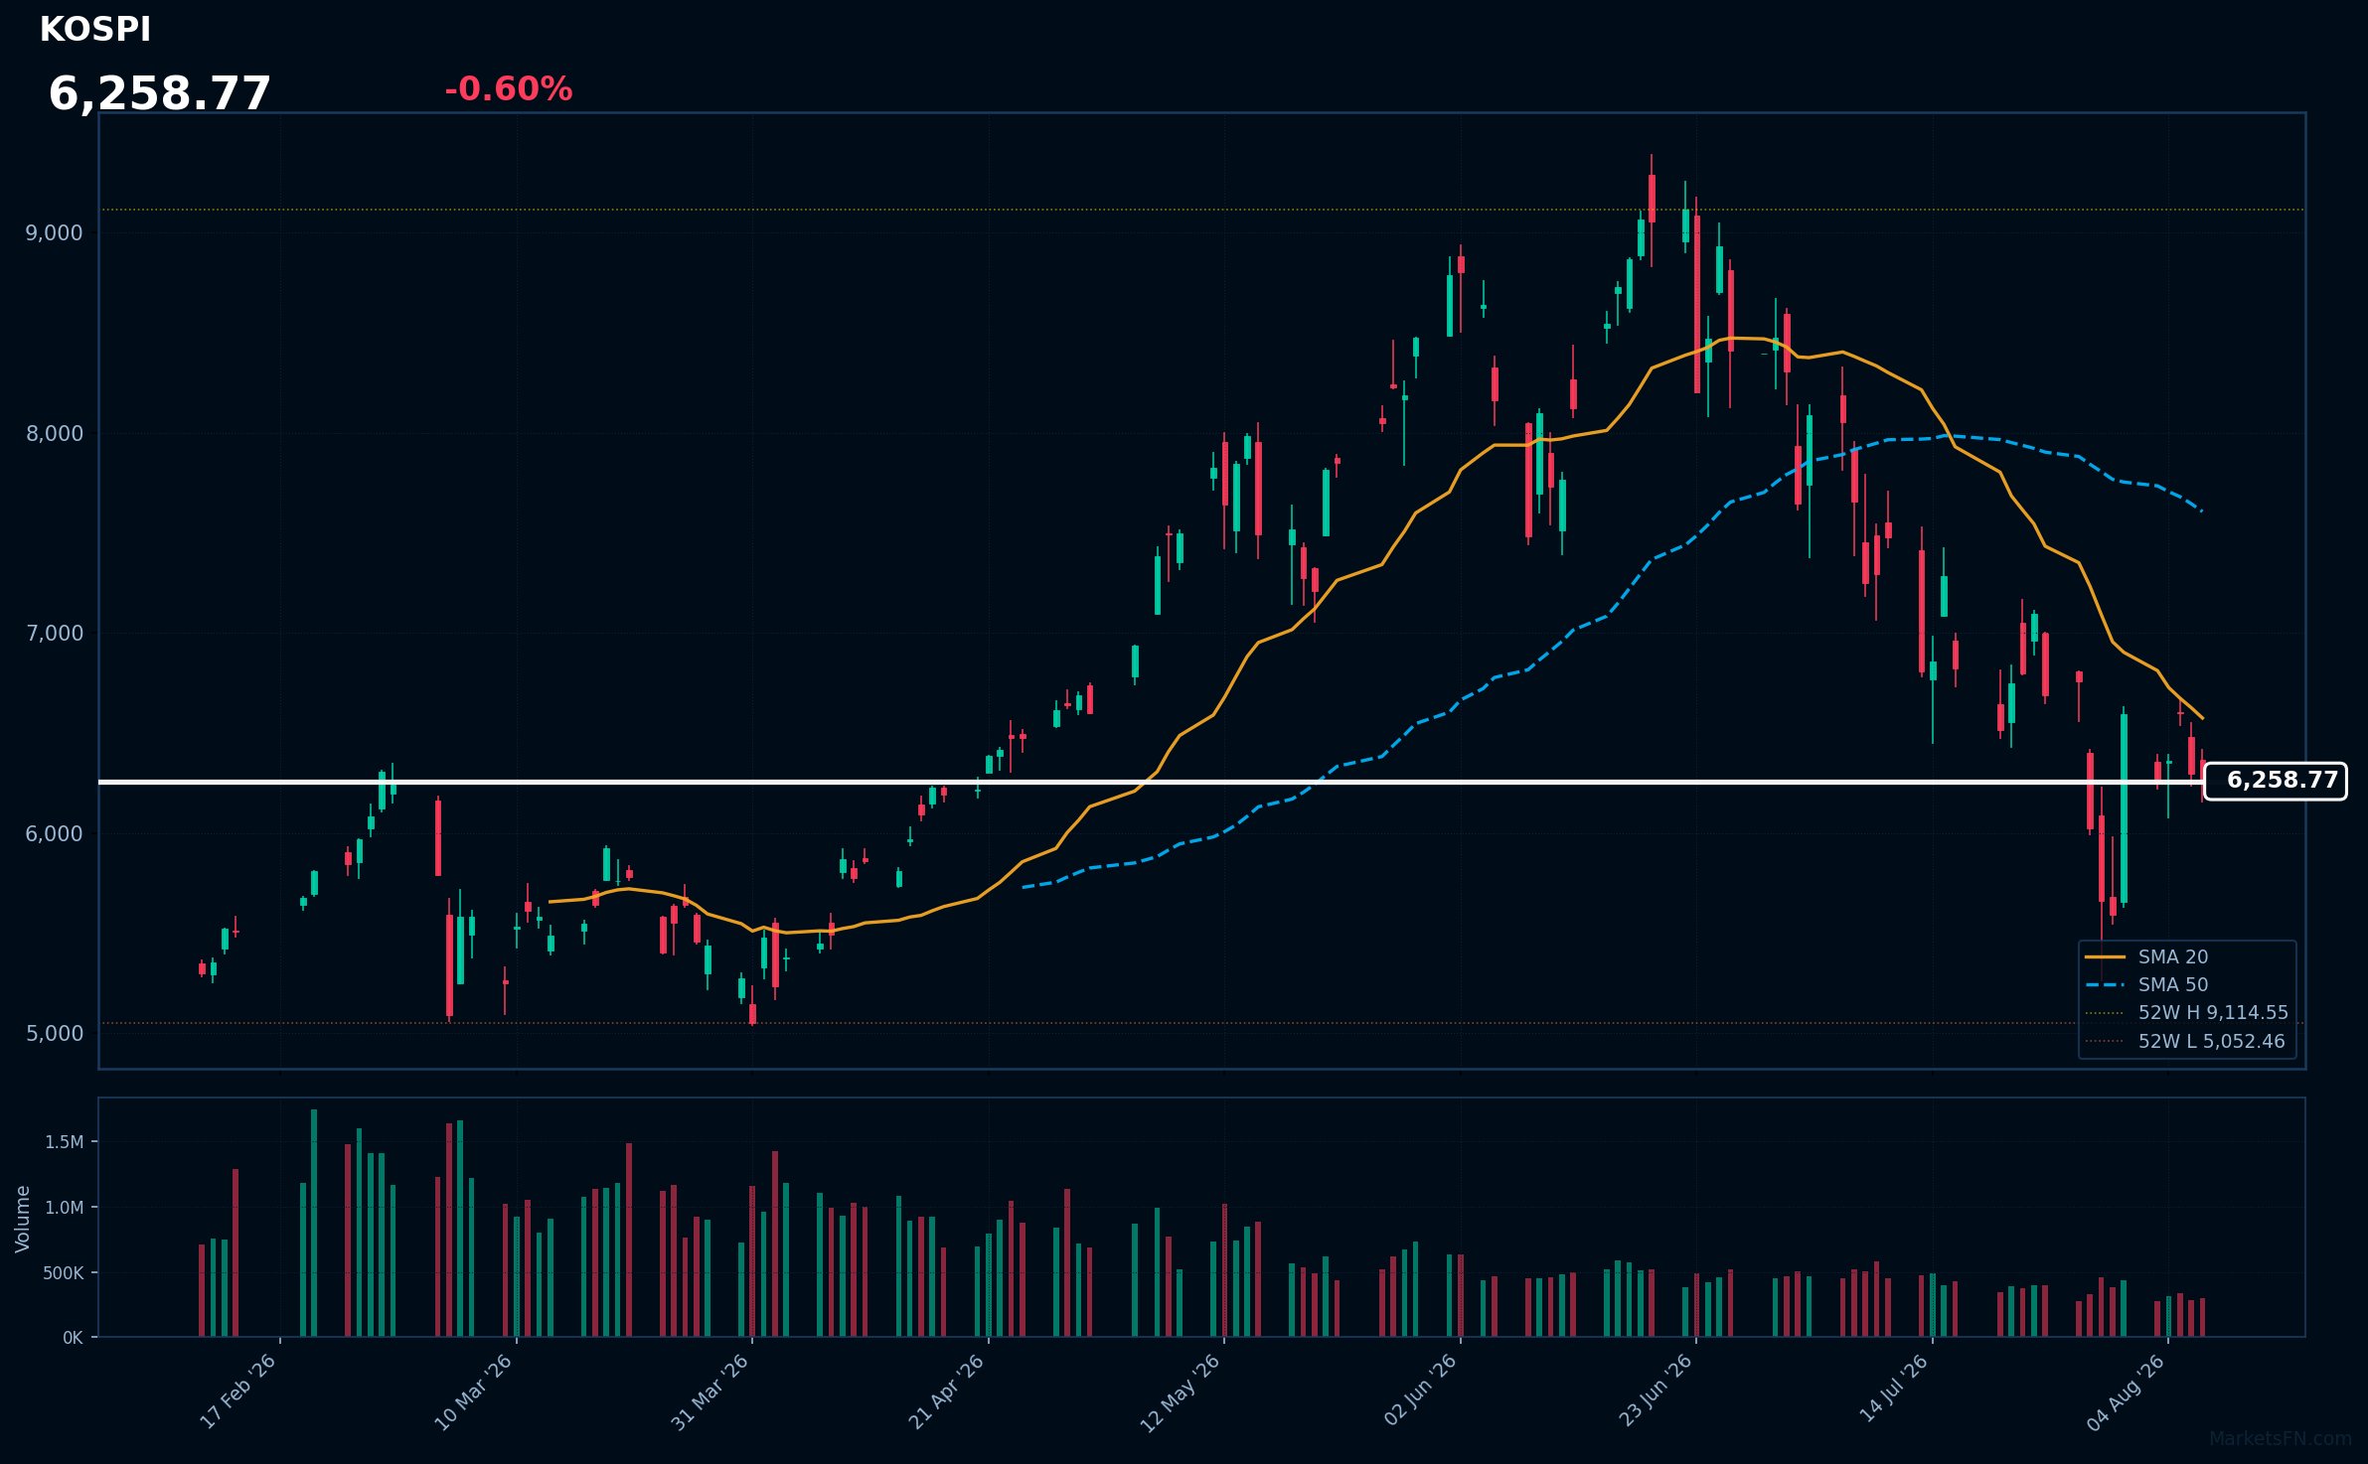This screenshot has width=2368, height=1464.
Task: Click the blue dashed SMA 50 legend sample
Action: coord(2105,985)
